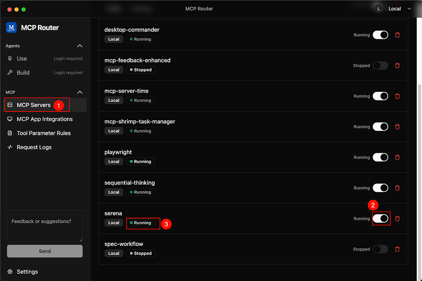Open the Local workspace dropdown
The width and height of the screenshot is (422, 281).
400,9
